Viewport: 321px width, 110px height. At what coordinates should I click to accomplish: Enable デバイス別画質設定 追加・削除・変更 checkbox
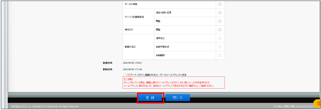click(x=220, y=13)
